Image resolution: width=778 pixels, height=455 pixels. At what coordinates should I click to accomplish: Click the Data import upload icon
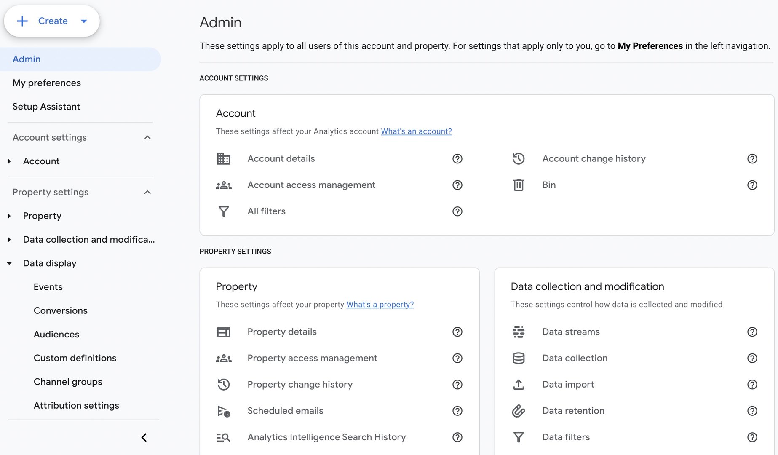(519, 384)
